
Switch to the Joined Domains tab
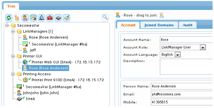click(x=159, y=25)
